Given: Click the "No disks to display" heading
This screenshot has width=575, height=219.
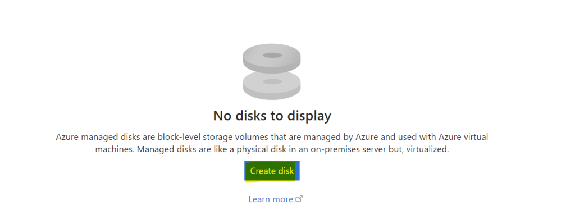Looking at the screenshot, I should point(272,116).
